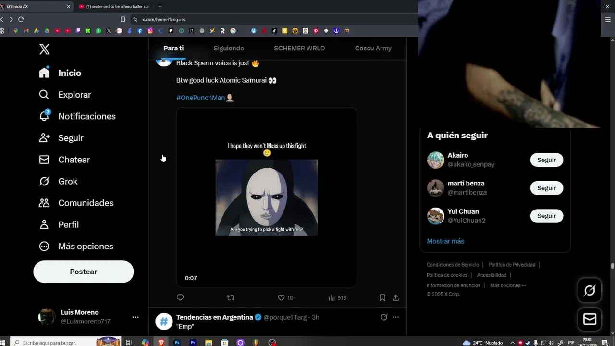Image resolution: width=615 pixels, height=346 pixels.
Task: Open Brave browser from taskbar
Action: (x=161, y=343)
